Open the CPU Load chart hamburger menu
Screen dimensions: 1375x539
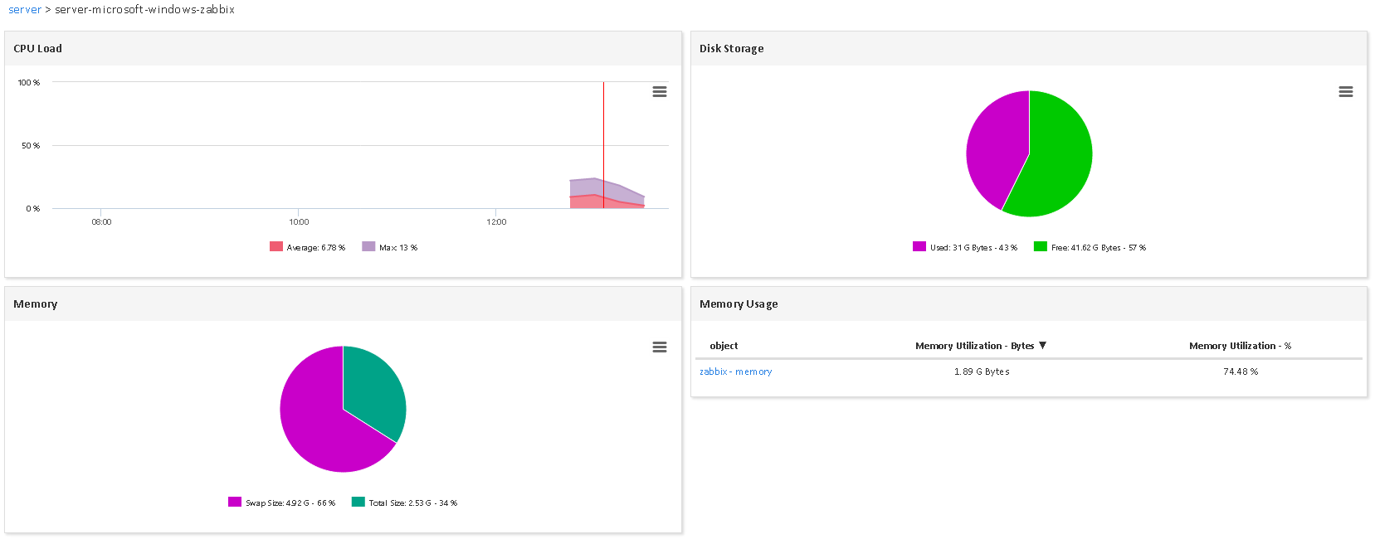(660, 92)
